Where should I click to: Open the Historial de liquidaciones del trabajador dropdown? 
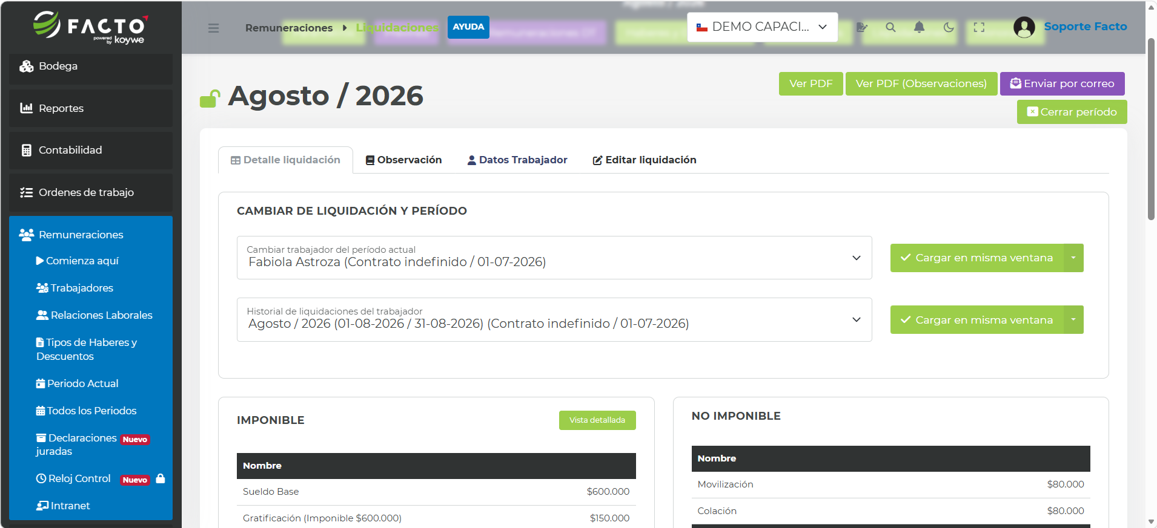tap(554, 319)
